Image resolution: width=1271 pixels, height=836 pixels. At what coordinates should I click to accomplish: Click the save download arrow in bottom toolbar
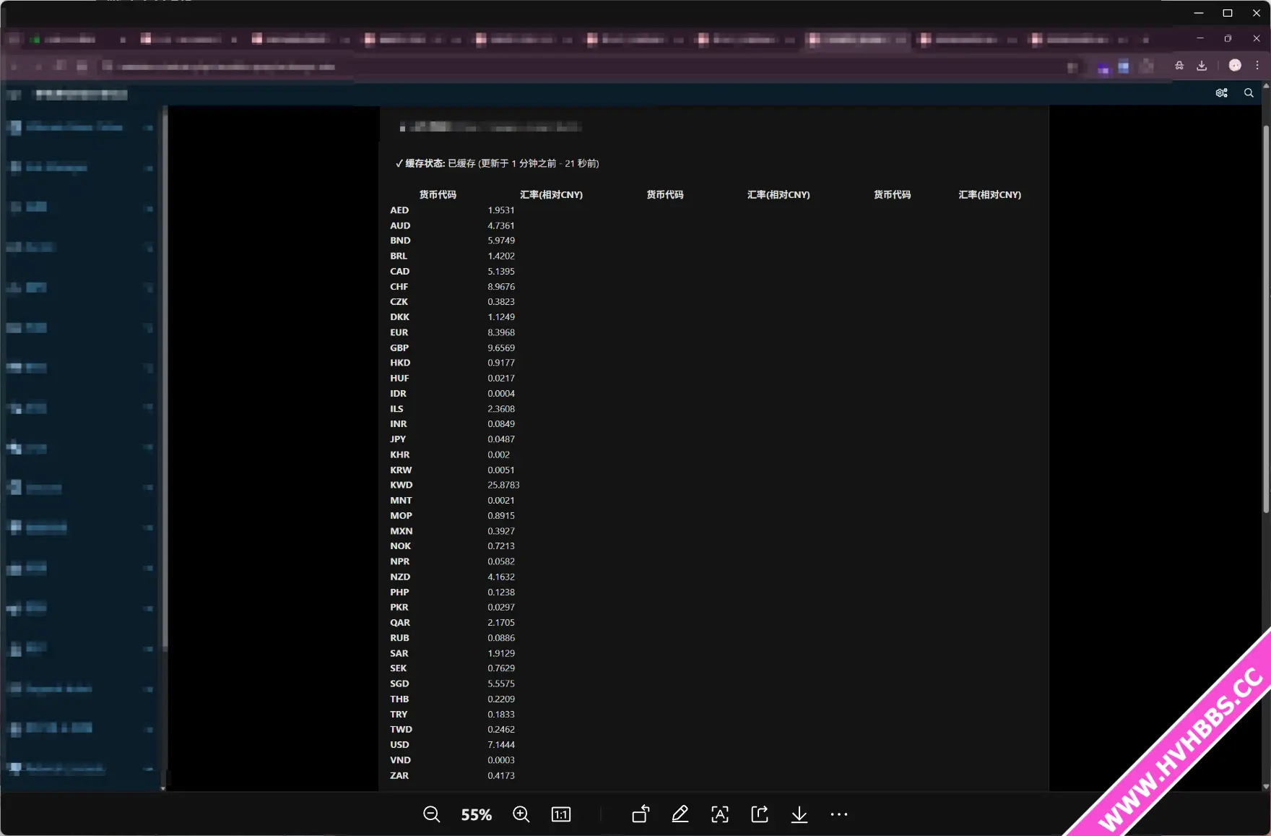799,814
